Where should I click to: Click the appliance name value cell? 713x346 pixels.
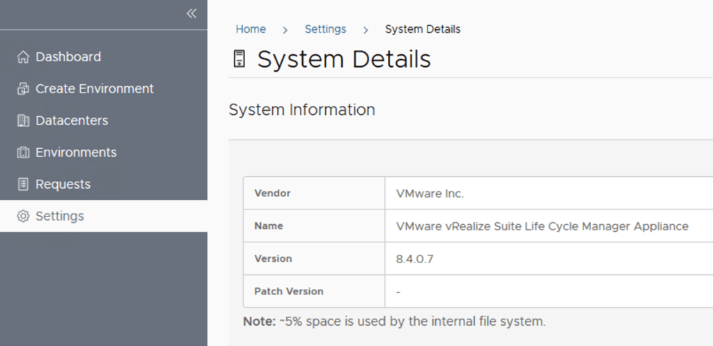(542, 226)
